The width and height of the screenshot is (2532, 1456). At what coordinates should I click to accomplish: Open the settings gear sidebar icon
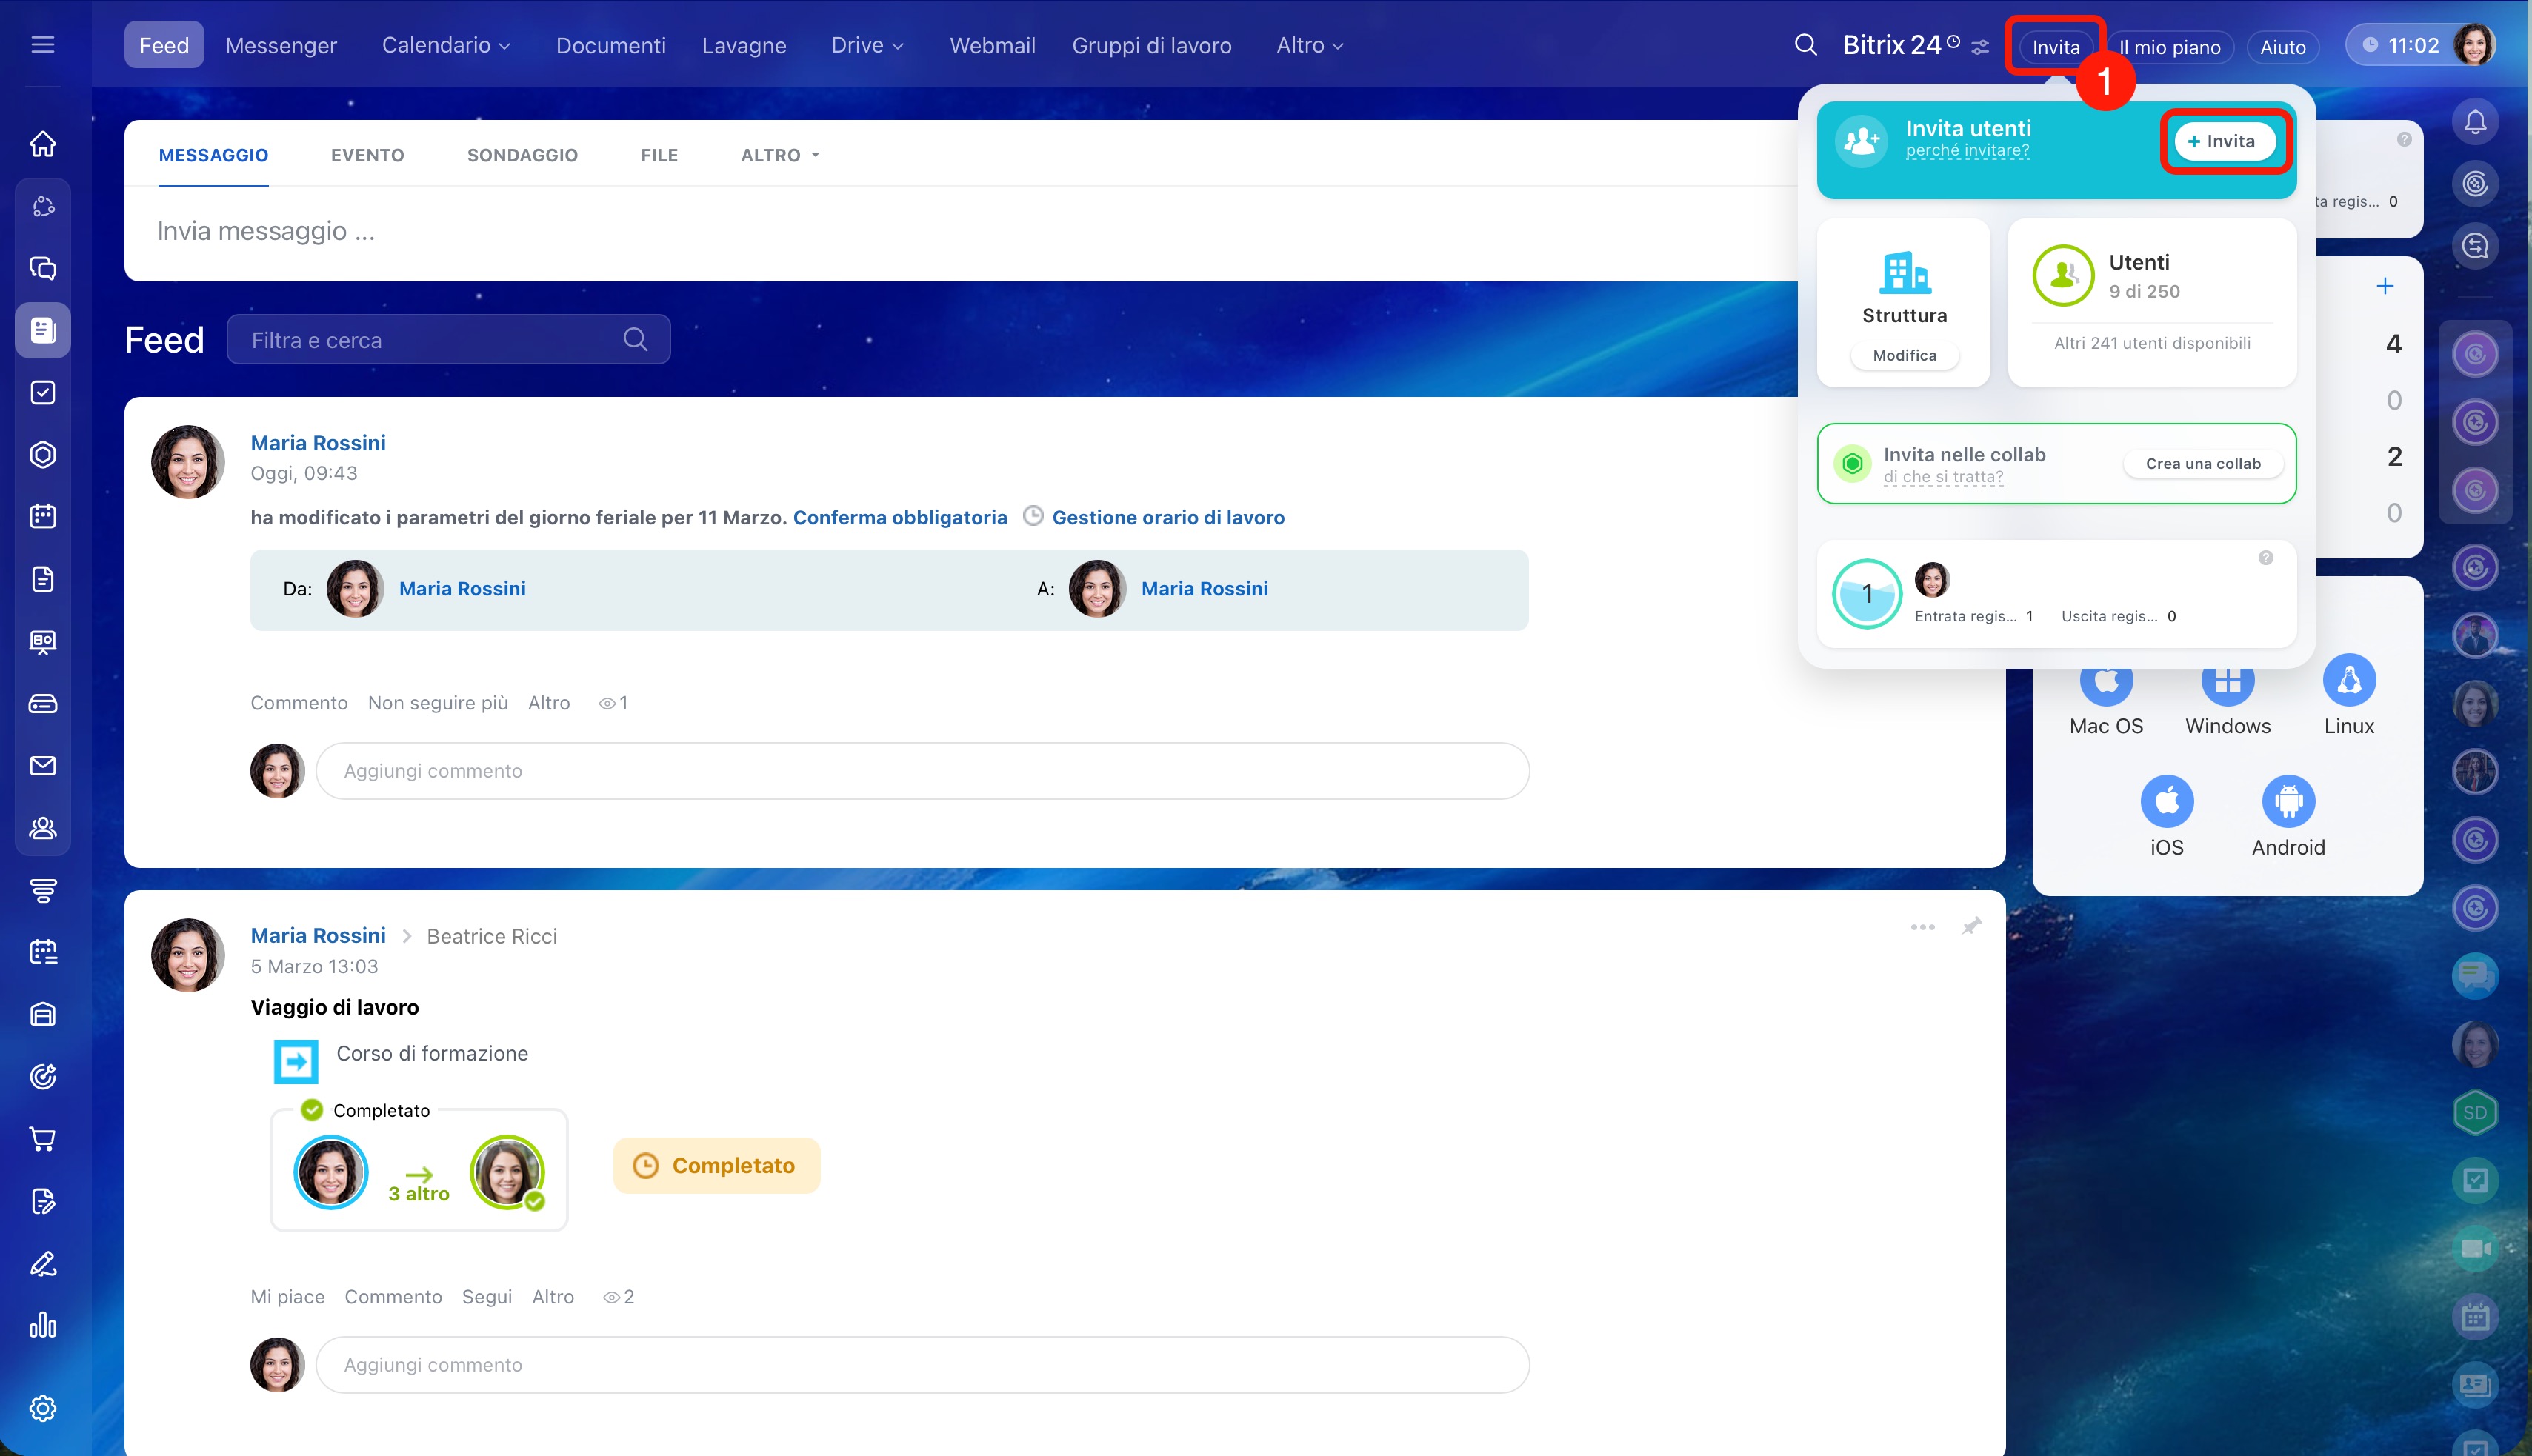tap(42, 1408)
